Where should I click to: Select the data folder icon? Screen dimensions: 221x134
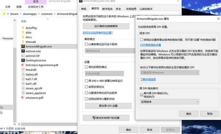(x=23, y=32)
